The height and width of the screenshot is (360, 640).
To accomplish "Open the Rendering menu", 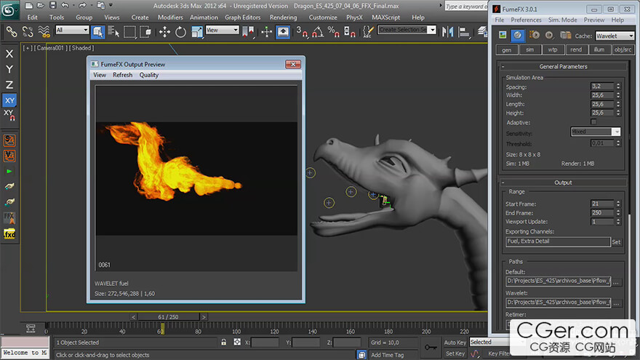I will 283,17.
